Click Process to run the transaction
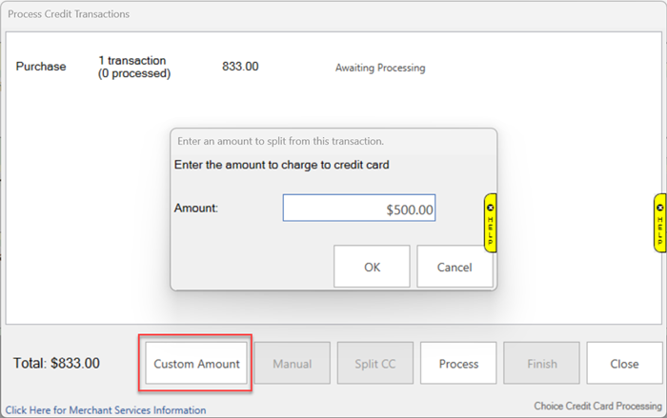Image resolution: width=667 pixels, height=418 pixels. 458,364
